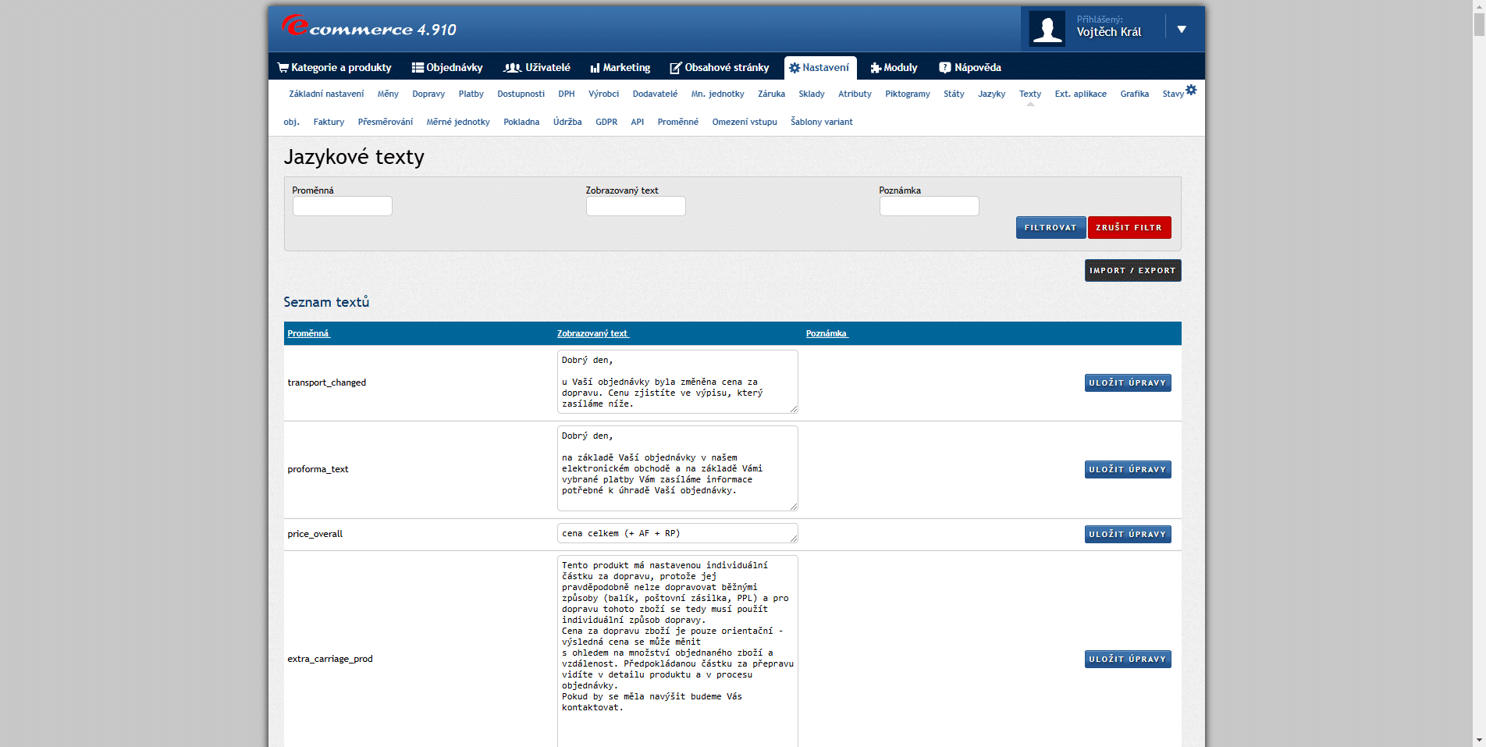
Task: Switch to the Šablony variant section
Action: pos(821,122)
